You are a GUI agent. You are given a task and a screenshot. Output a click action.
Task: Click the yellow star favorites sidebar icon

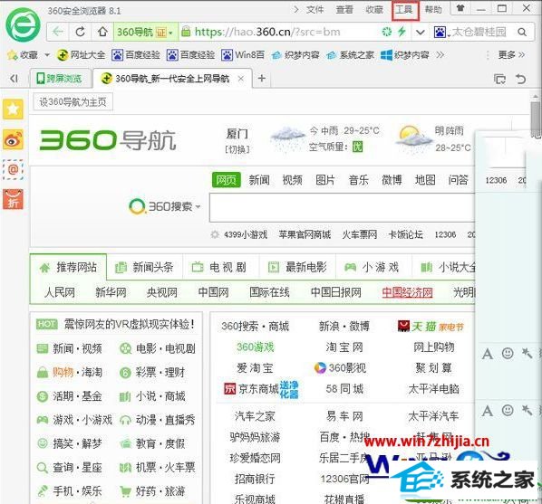tap(13, 109)
